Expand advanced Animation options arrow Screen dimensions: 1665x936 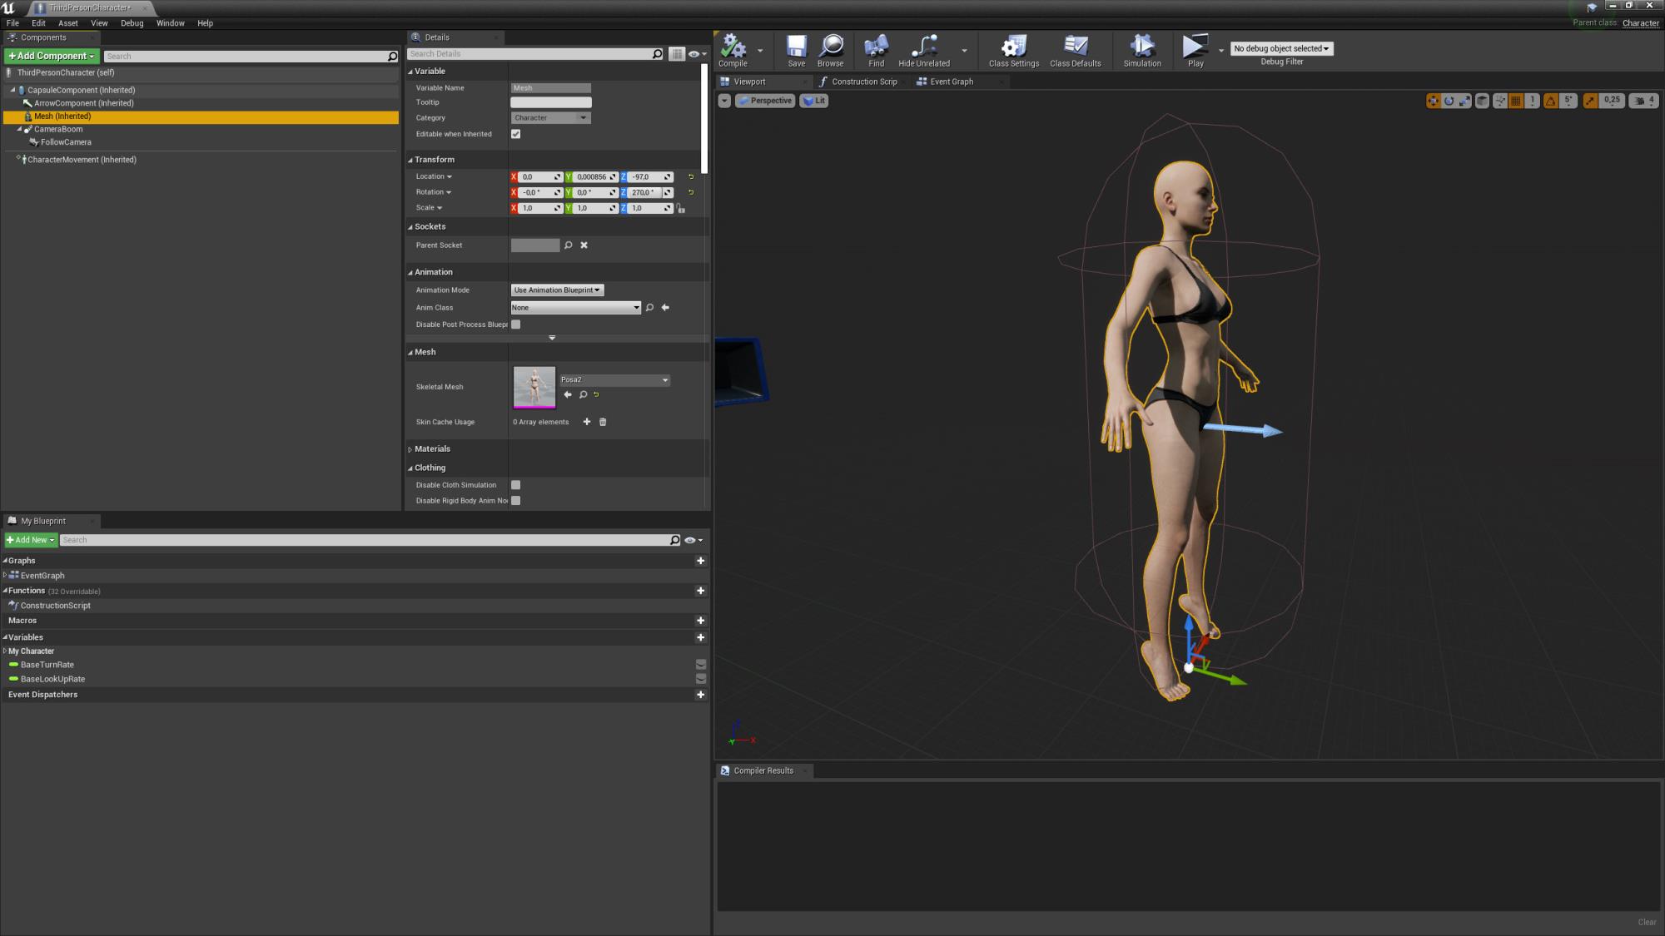click(552, 338)
